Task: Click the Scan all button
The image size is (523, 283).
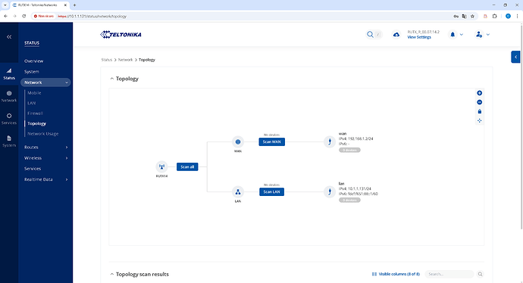Action: pyautogui.click(x=187, y=166)
